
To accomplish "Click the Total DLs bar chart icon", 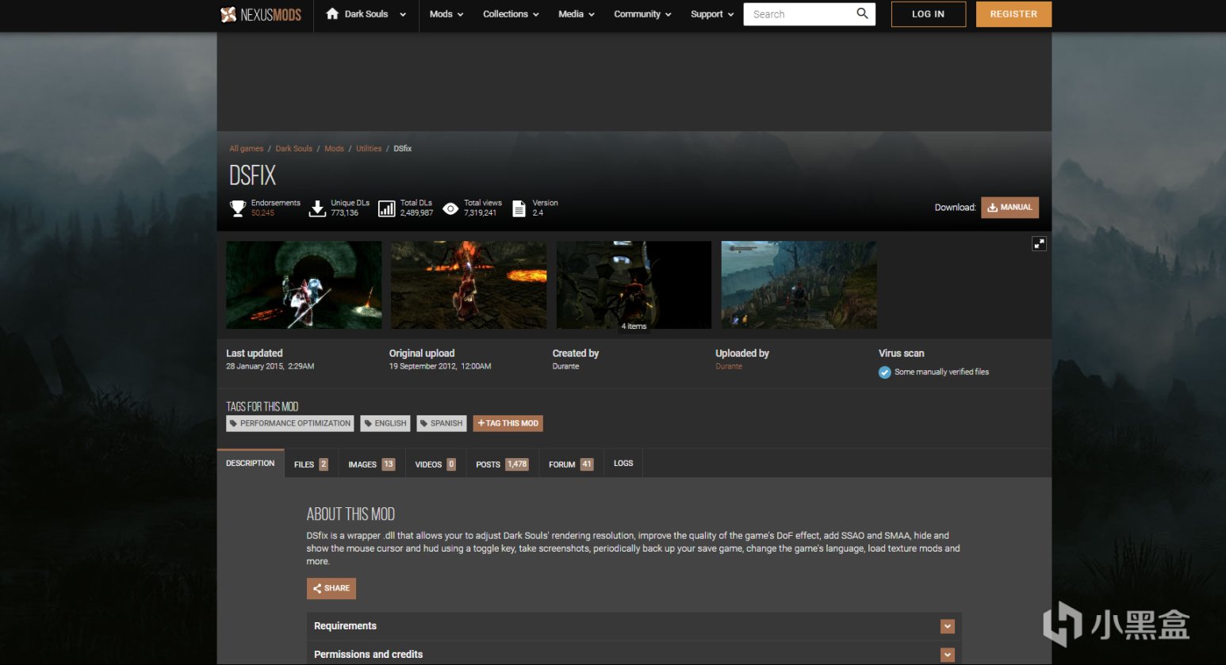I will click(386, 208).
